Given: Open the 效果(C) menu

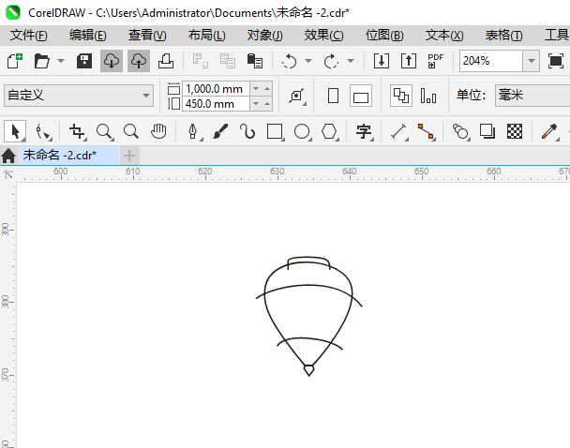Looking at the screenshot, I should pyautogui.click(x=323, y=36).
